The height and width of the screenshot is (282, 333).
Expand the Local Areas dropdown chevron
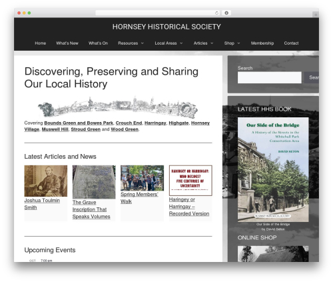click(181, 43)
